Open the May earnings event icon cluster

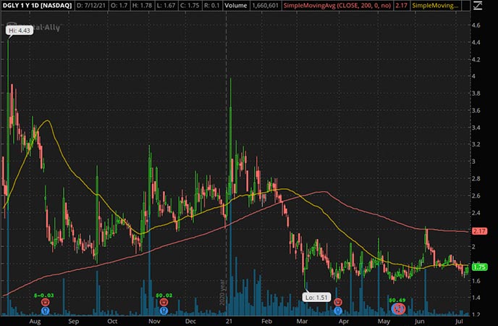coord(397,309)
